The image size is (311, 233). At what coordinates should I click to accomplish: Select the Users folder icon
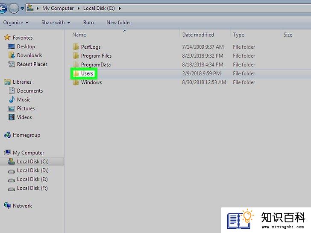76,73
